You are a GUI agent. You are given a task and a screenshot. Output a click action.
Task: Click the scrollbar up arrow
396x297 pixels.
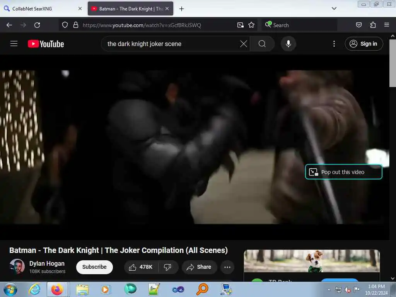click(393, 36)
